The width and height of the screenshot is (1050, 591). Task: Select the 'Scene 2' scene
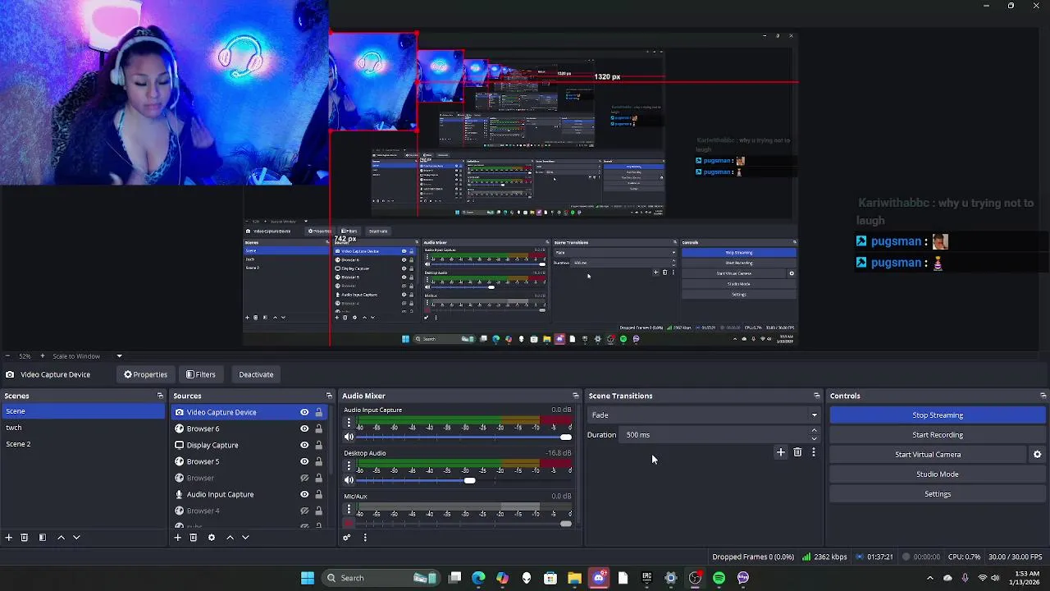[83, 444]
